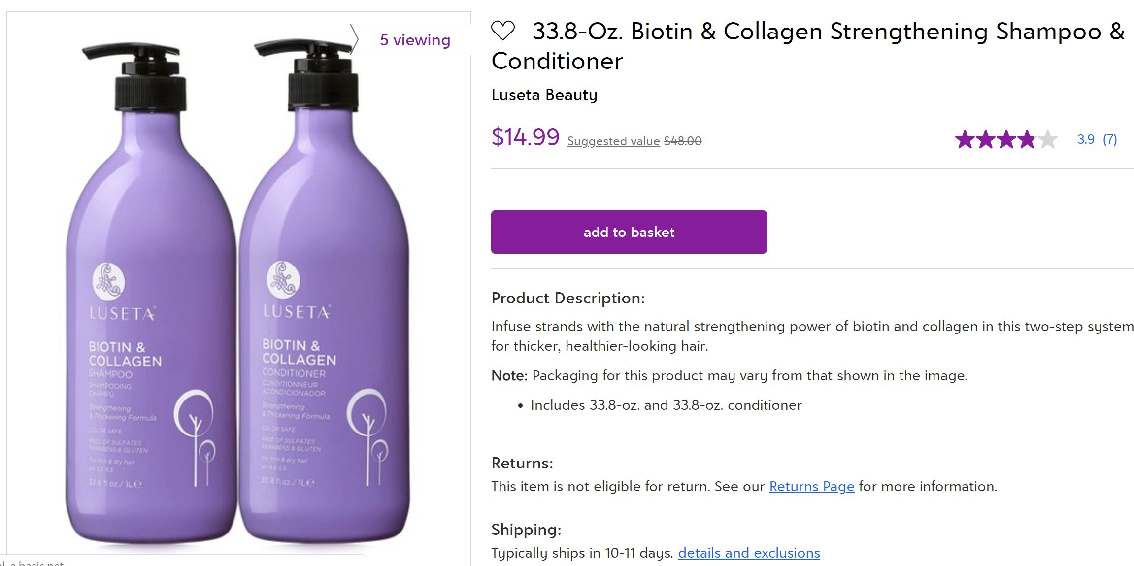Add the shampoo set to basket
This screenshot has width=1134, height=566.
pyautogui.click(x=629, y=232)
